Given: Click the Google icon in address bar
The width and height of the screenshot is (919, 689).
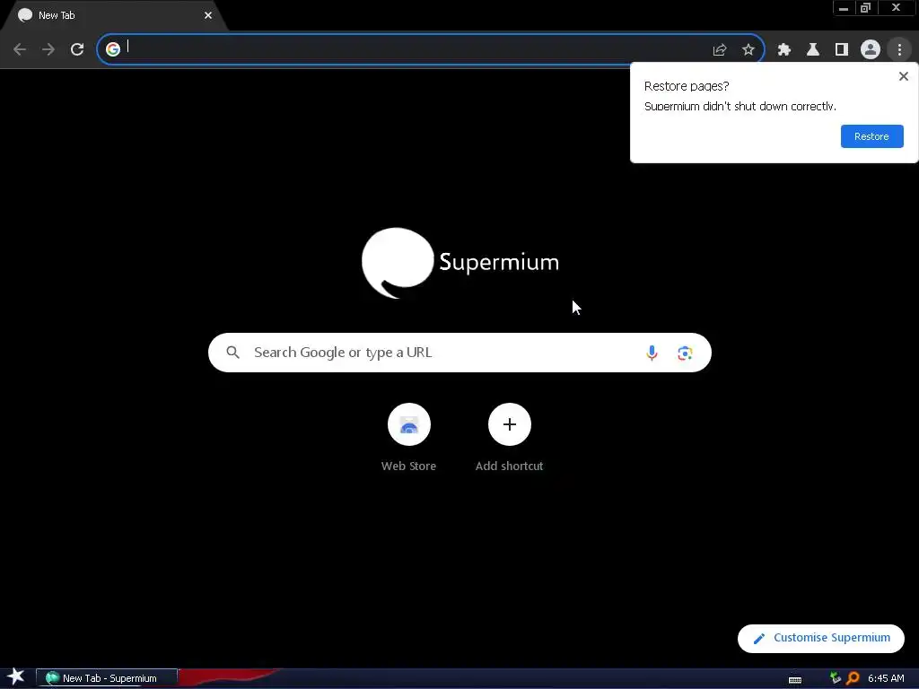Looking at the screenshot, I should click(113, 49).
